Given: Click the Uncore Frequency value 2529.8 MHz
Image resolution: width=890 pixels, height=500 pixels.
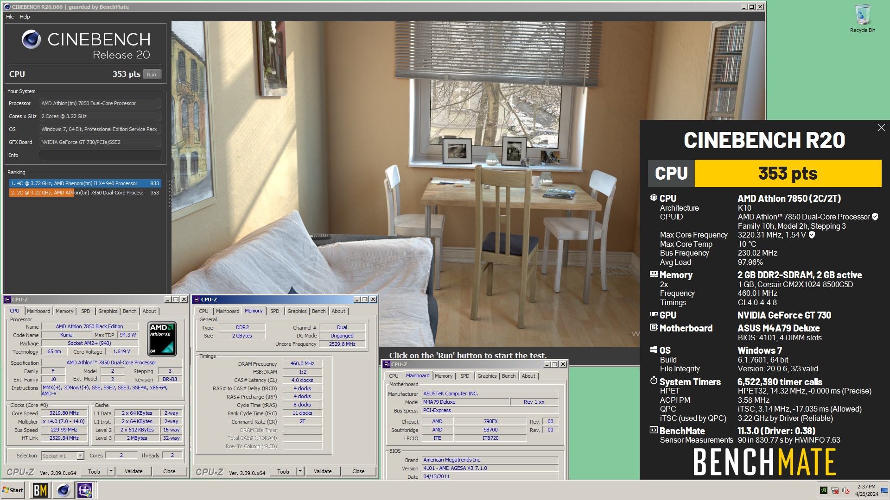Looking at the screenshot, I should pyautogui.click(x=342, y=344).
